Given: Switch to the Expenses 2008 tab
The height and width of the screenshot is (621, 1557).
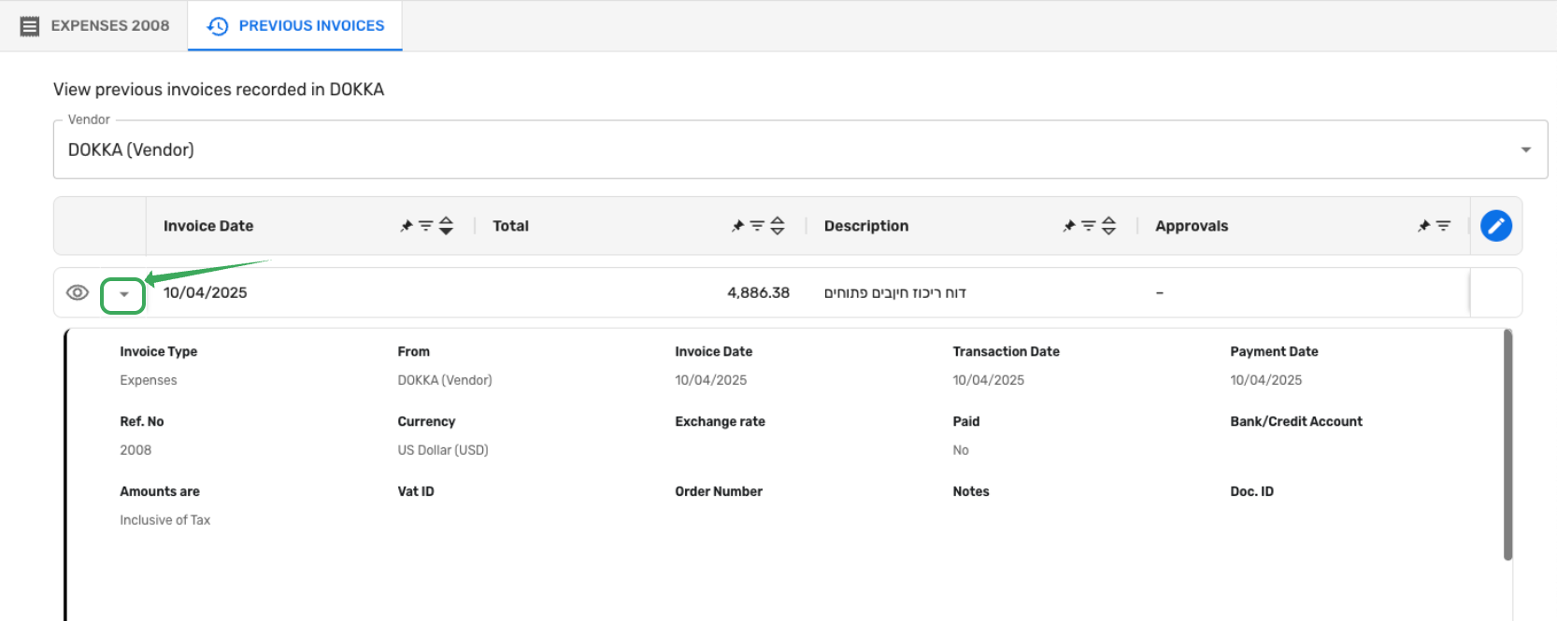Looking at the screenshot, I should (94, 26).
